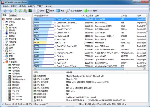Expand the 显示设备 tree node
150x107 pixels.
(x=4, y=33)
